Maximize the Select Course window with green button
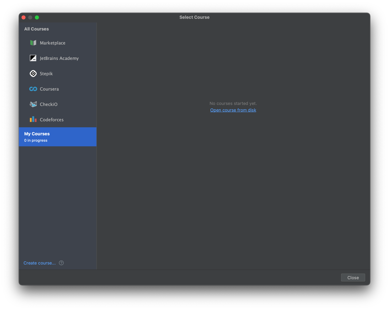Image resolution: width=389 pixels, height=310 pixels. coord(37,17)
